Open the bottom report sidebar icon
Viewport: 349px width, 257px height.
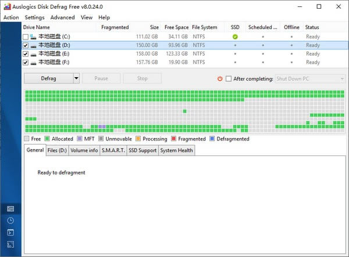click(x=10, y=244)
